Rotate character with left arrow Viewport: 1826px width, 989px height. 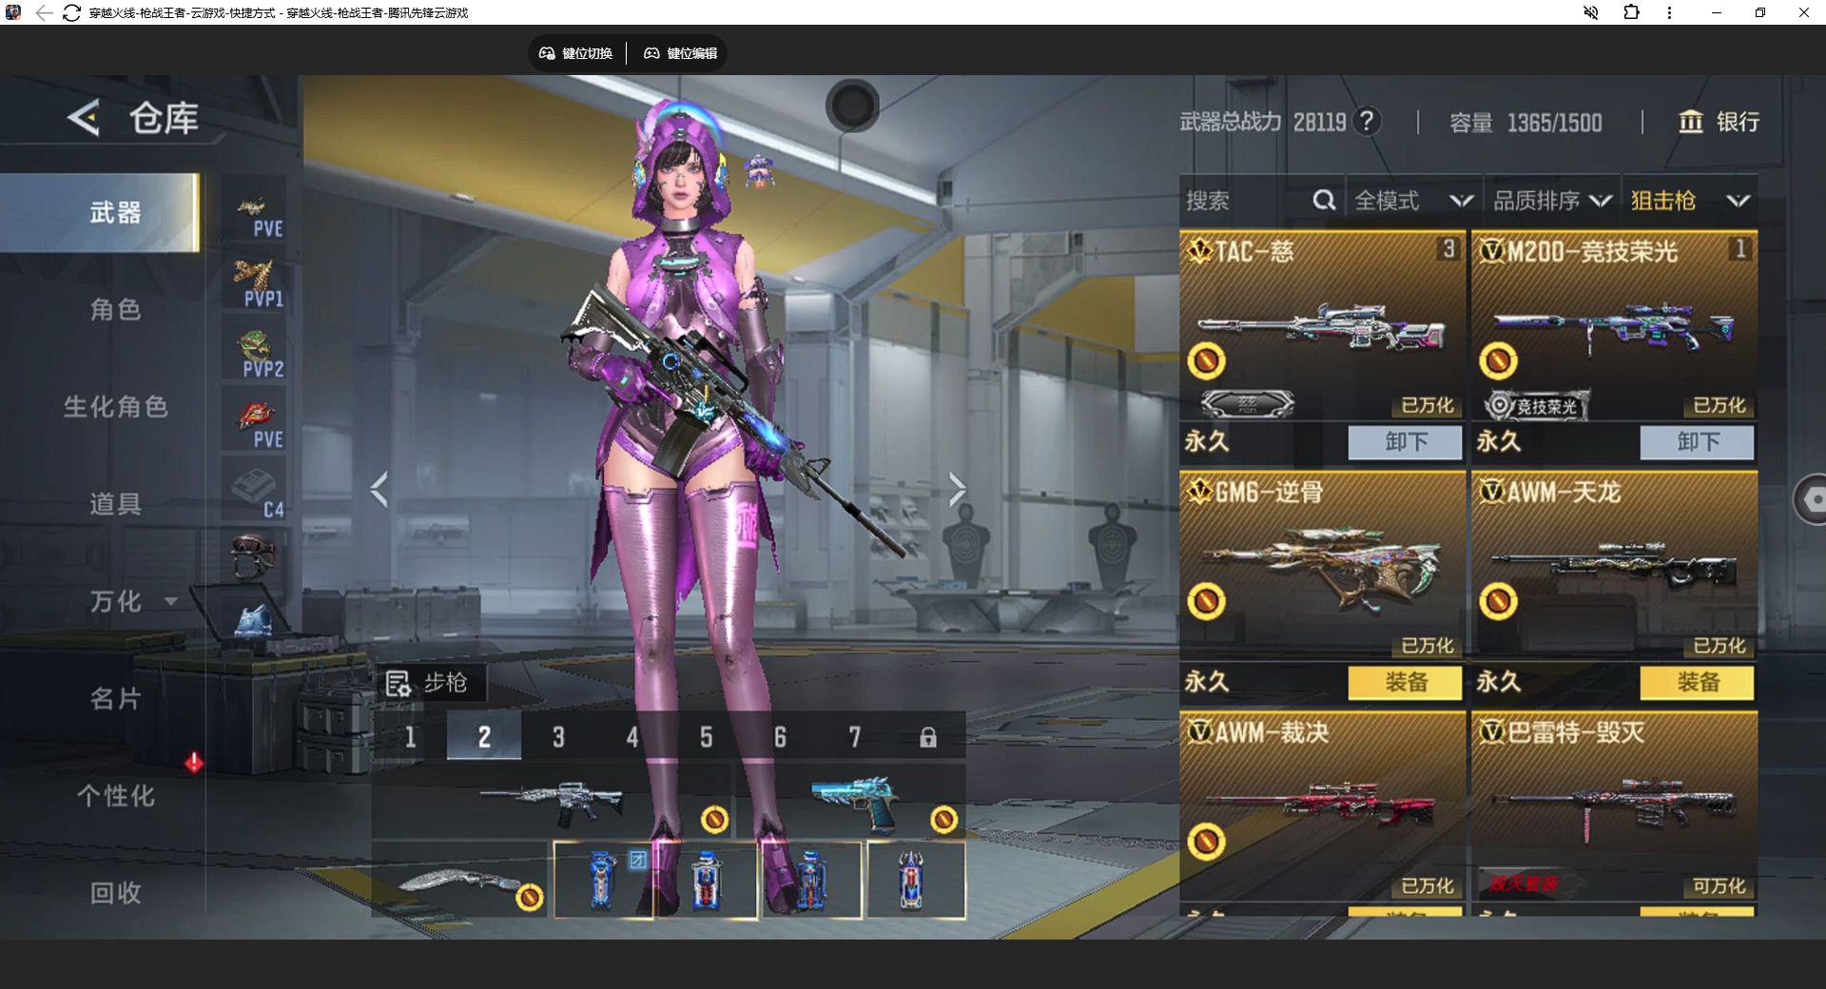click(379, 490)
